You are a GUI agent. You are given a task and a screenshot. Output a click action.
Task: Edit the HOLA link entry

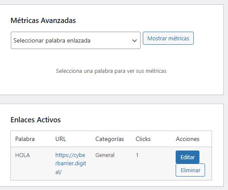click(x=187, y=157)
